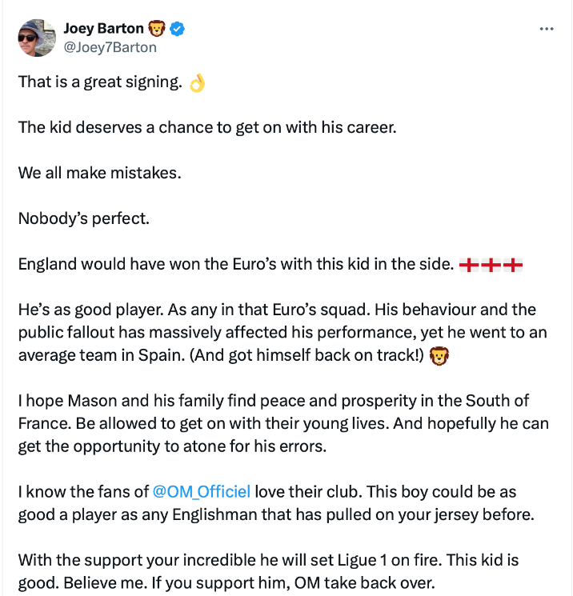Click the "Nobody's perfect." line
This screenshot has height=596, width=573.
(x=84, y=218)
